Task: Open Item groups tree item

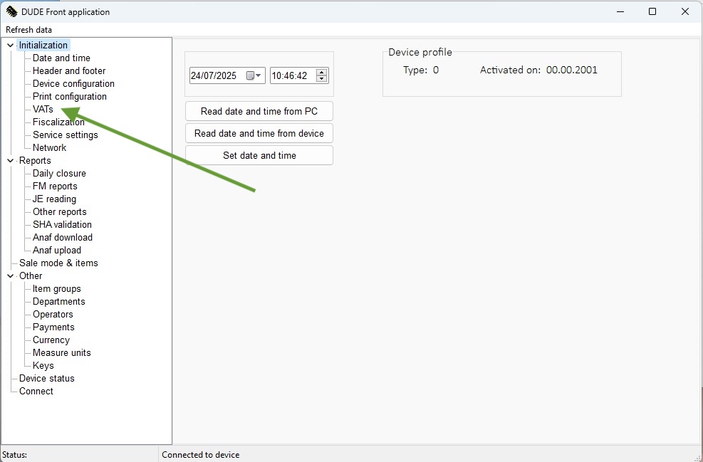Action: [56, 288]
